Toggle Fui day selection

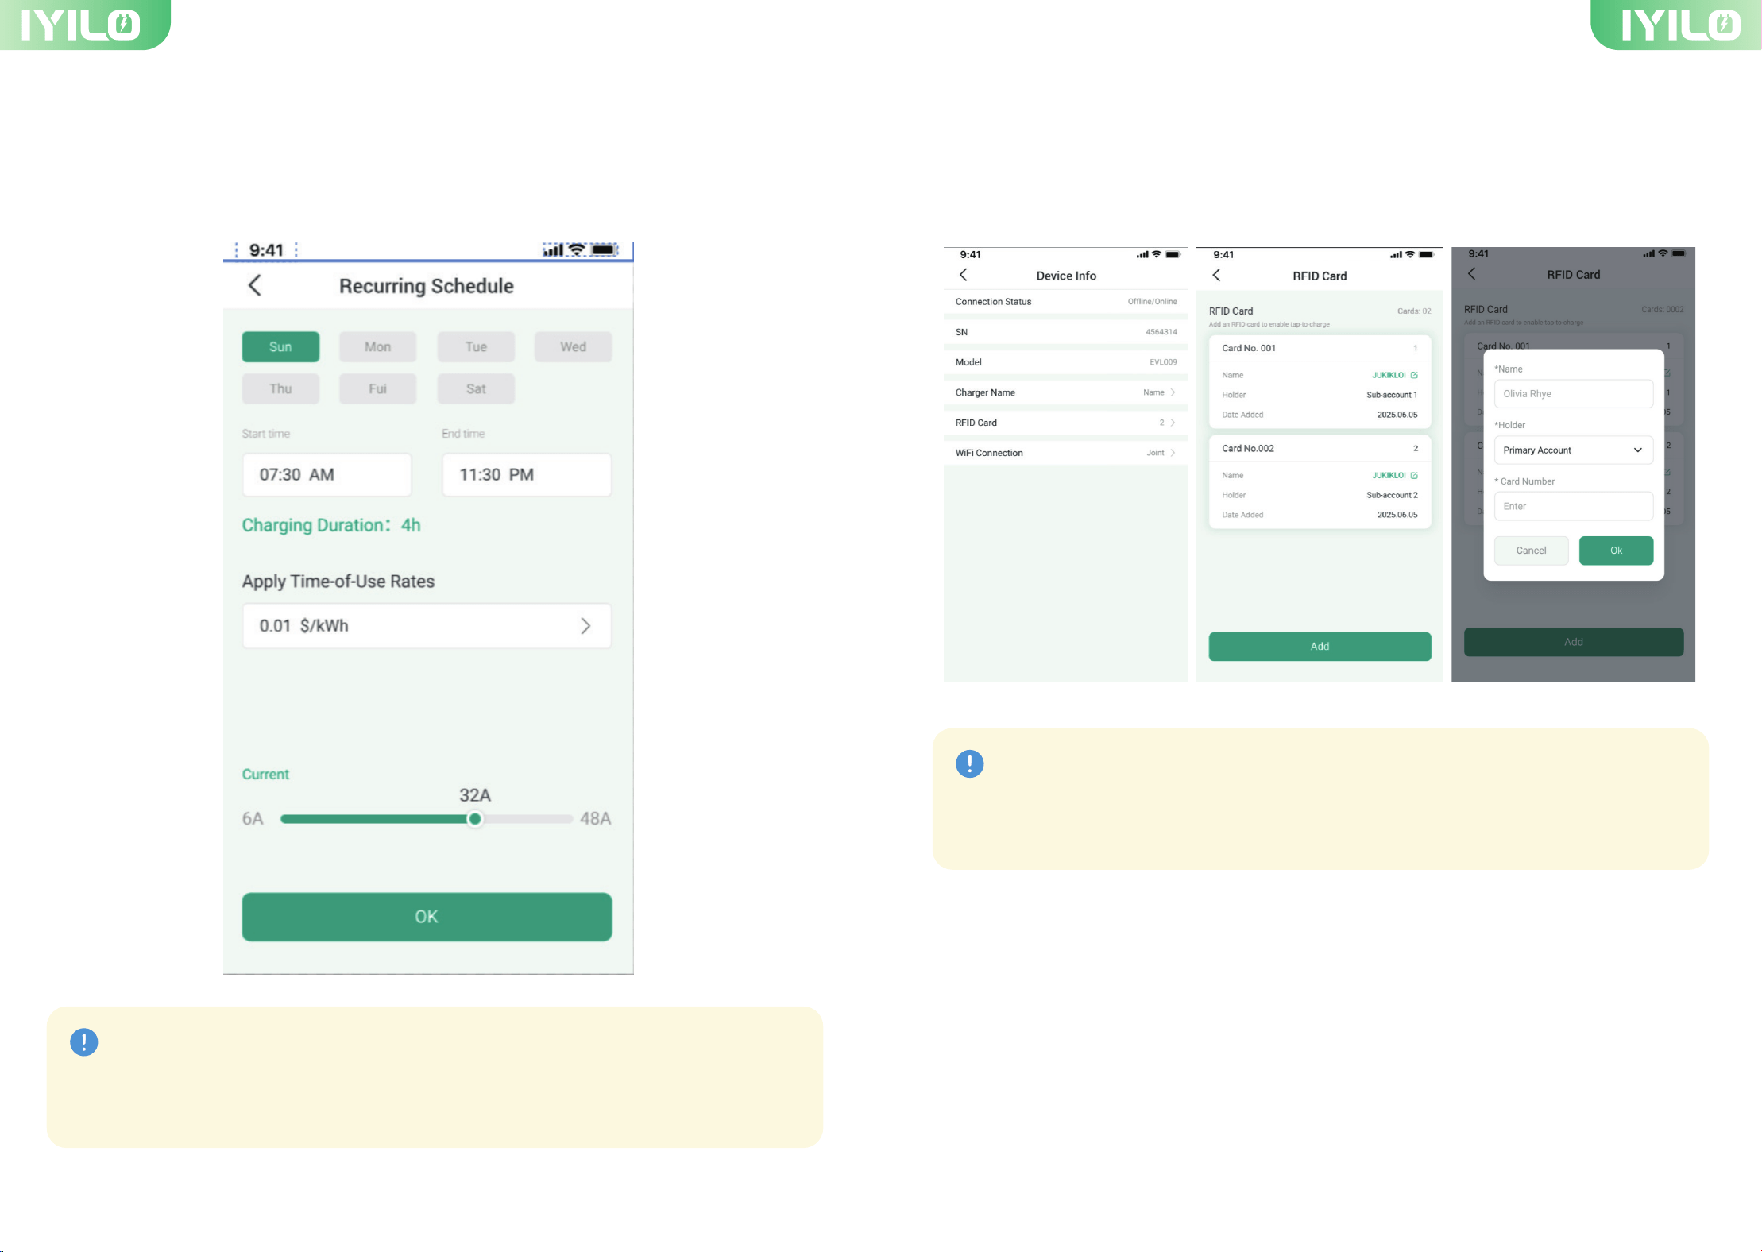(x=377, y=388)
